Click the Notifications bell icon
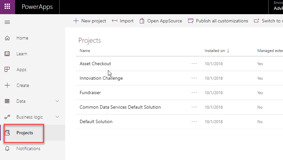Viewport: 283px width, 160px height. coord(7,148)
